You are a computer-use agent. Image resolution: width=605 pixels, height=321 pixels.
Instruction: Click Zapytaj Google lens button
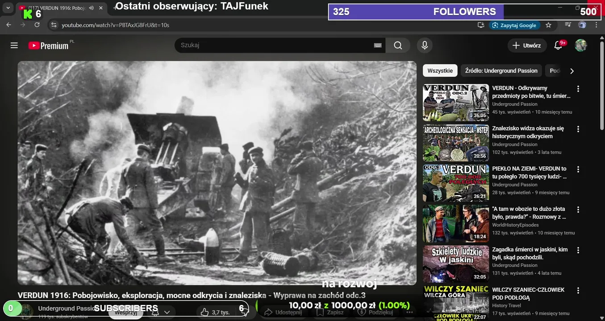(514, 25)
